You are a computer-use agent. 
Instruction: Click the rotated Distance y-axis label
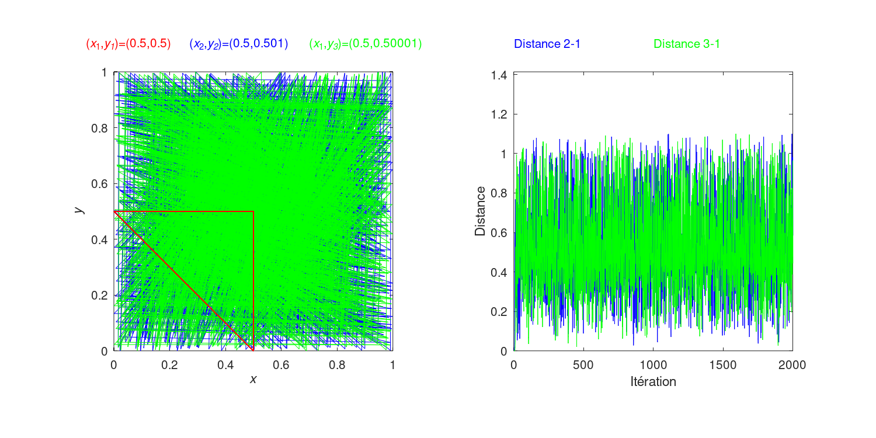(480, 211)
